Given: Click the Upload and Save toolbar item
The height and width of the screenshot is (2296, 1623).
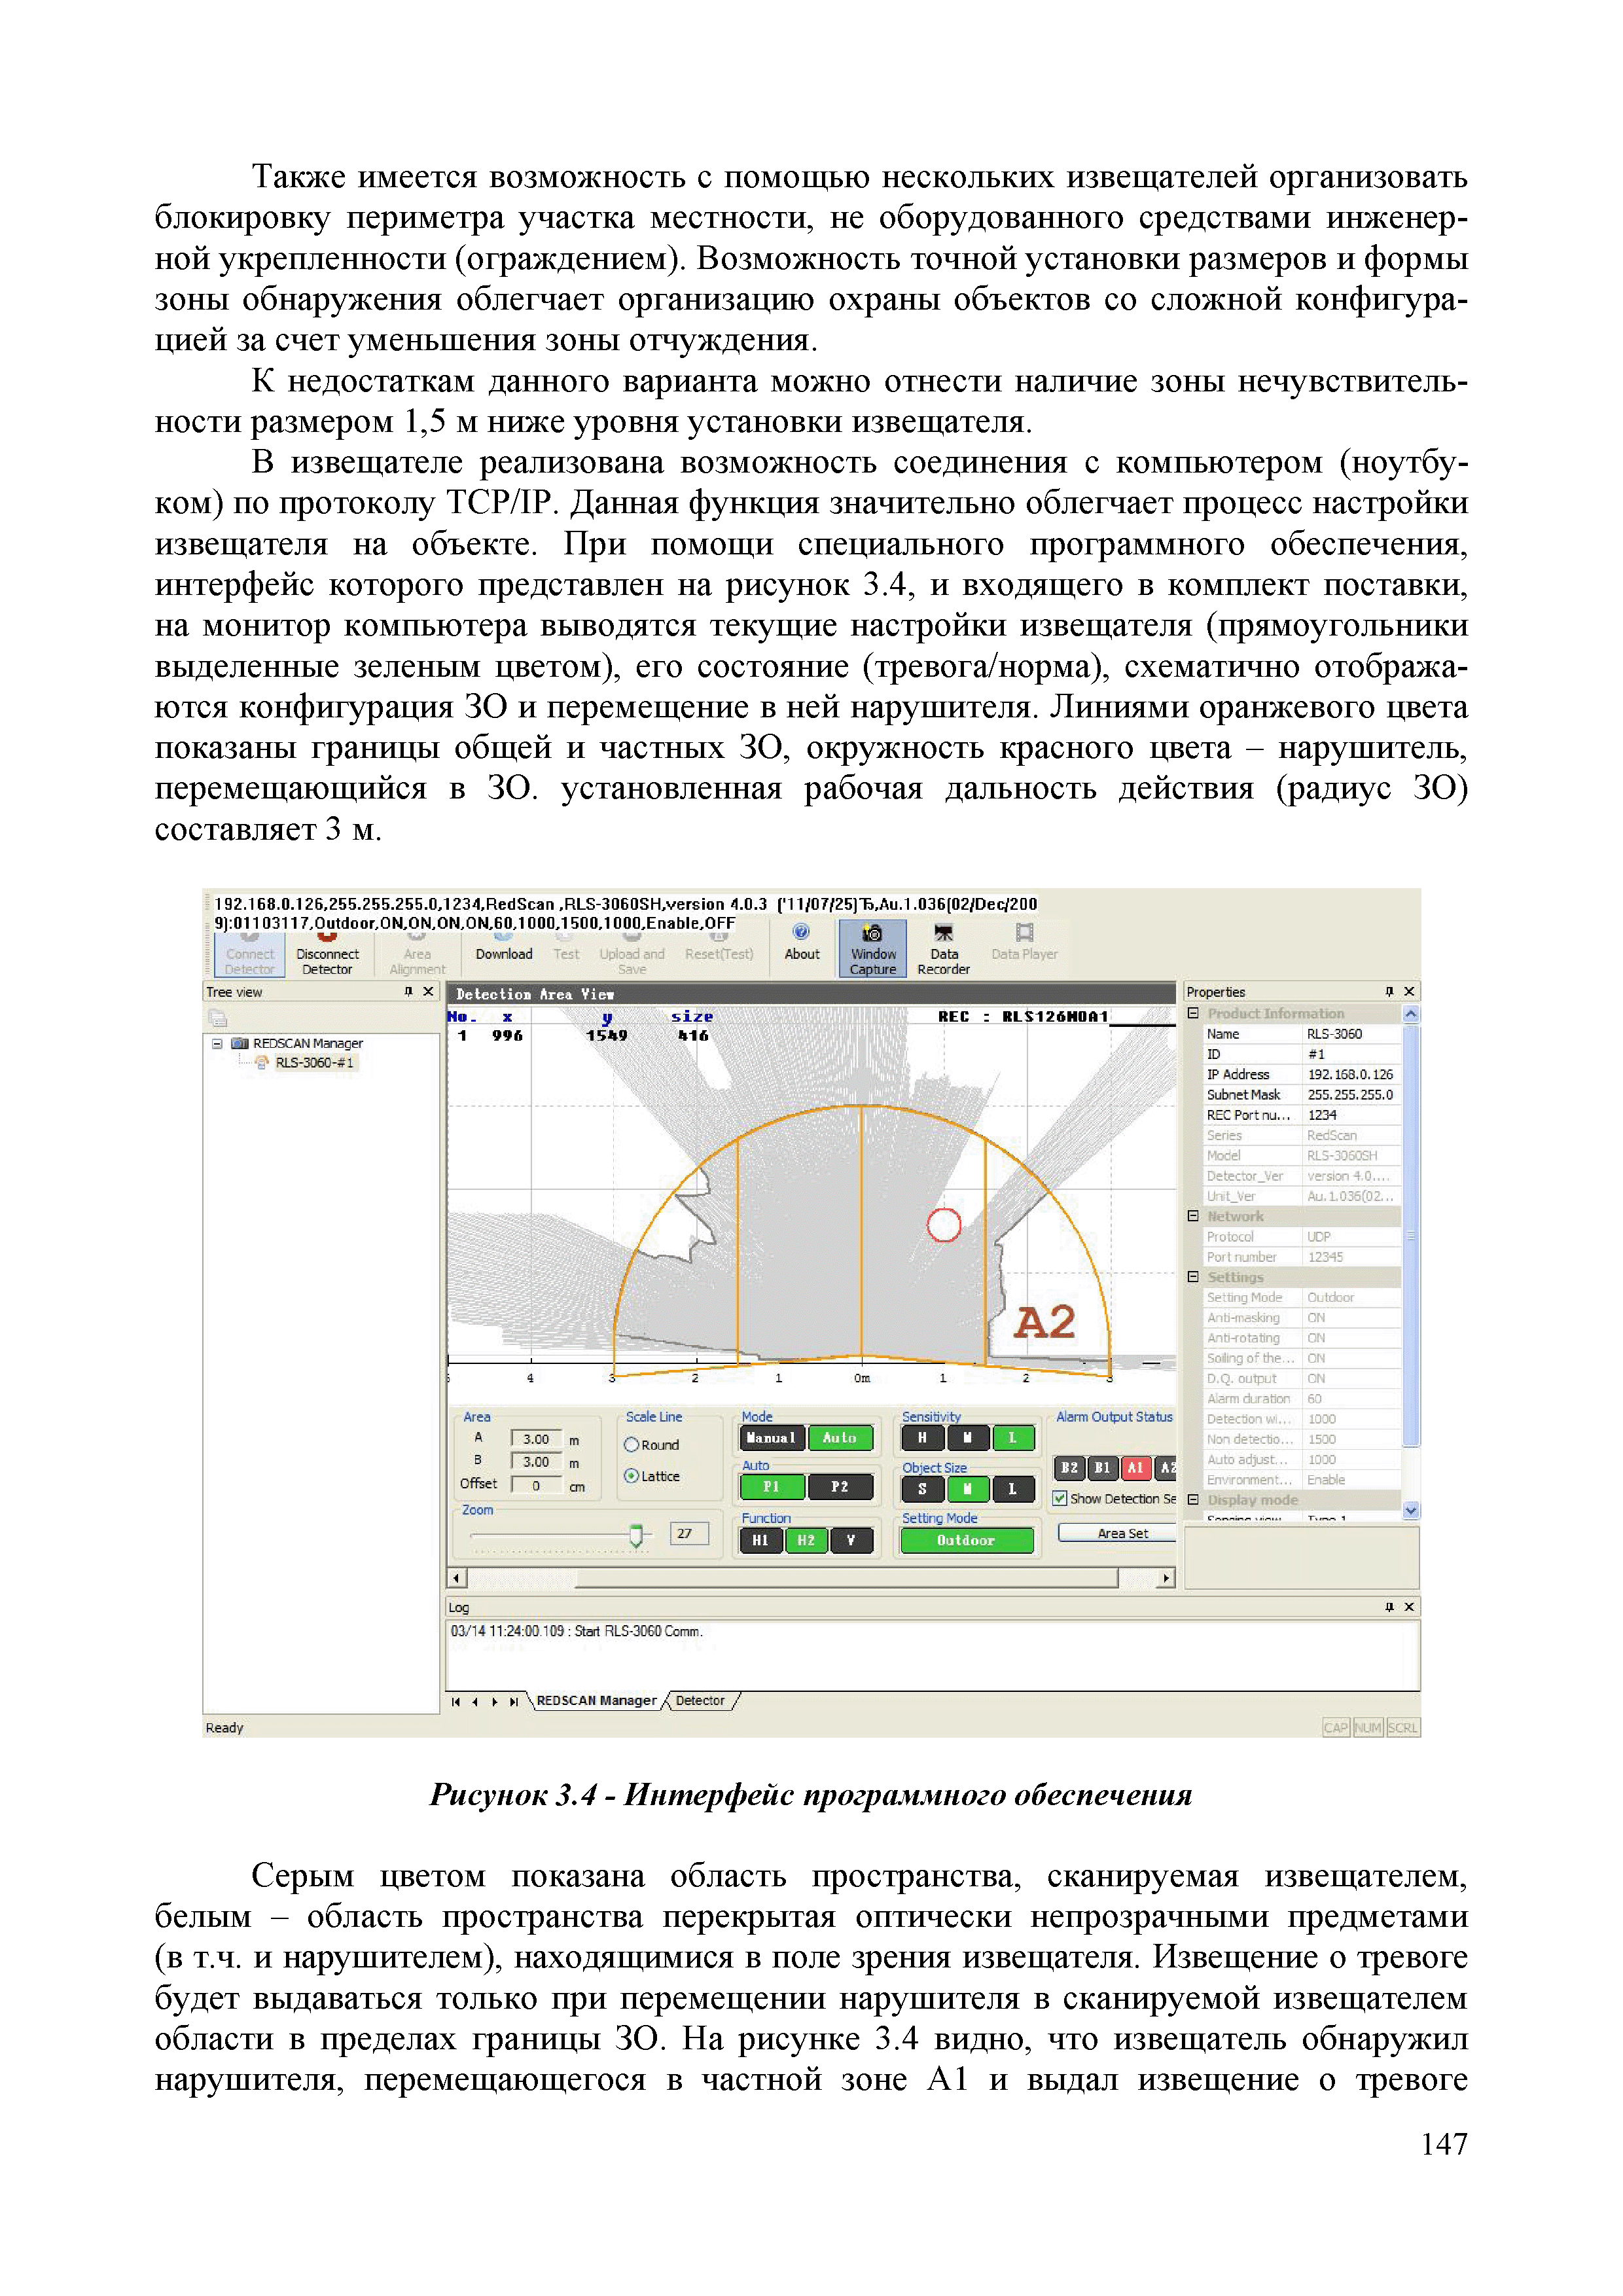Looking at the screenshot, I should point(631,955).
